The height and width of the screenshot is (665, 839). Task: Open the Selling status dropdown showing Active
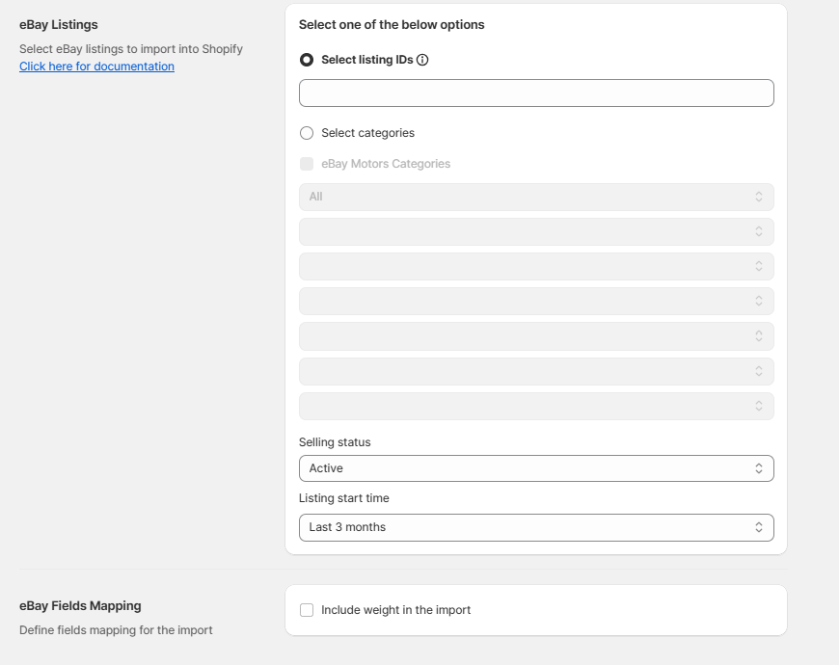coord(536,468)
